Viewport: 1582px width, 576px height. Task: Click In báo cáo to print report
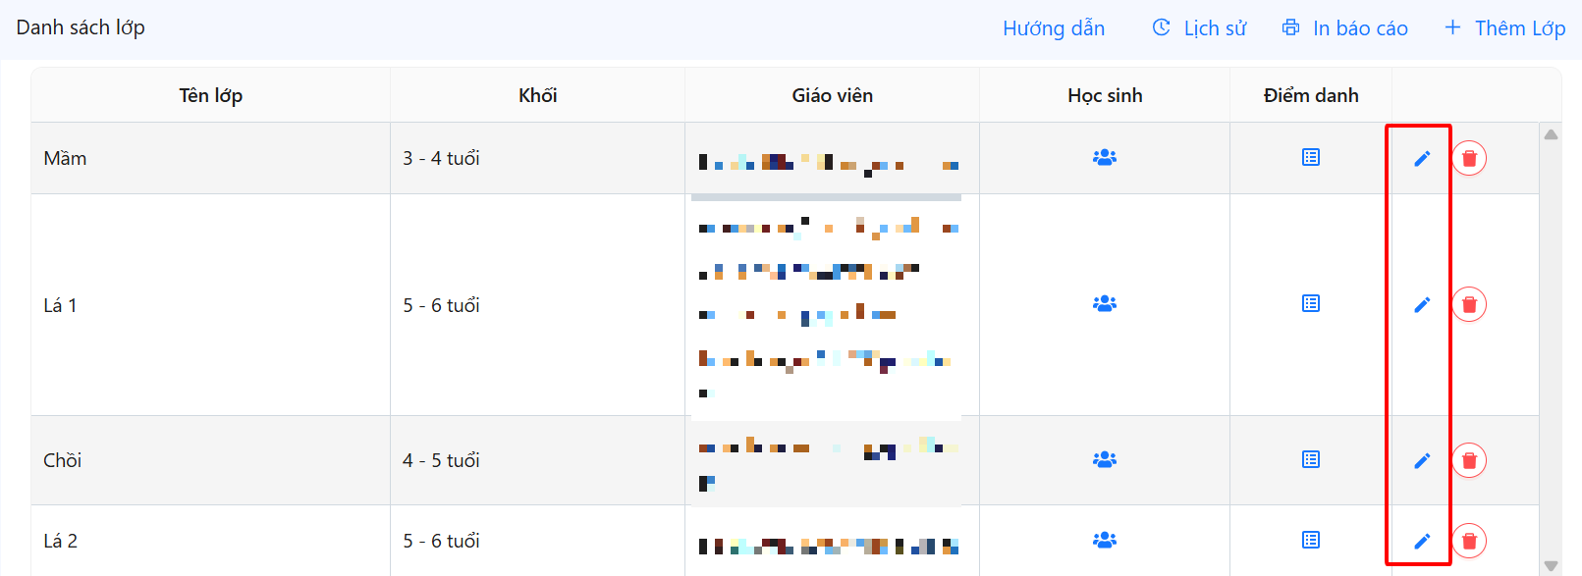click(1345, 28)
